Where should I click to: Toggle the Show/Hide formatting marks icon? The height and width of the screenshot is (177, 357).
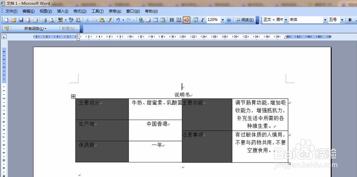click(202, 20)
